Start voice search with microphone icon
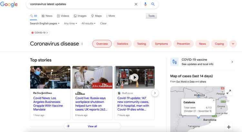The image size is (242, 132). (x=145, y=4)
